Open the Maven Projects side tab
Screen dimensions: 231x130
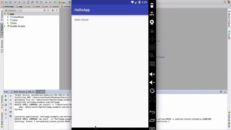229,19
